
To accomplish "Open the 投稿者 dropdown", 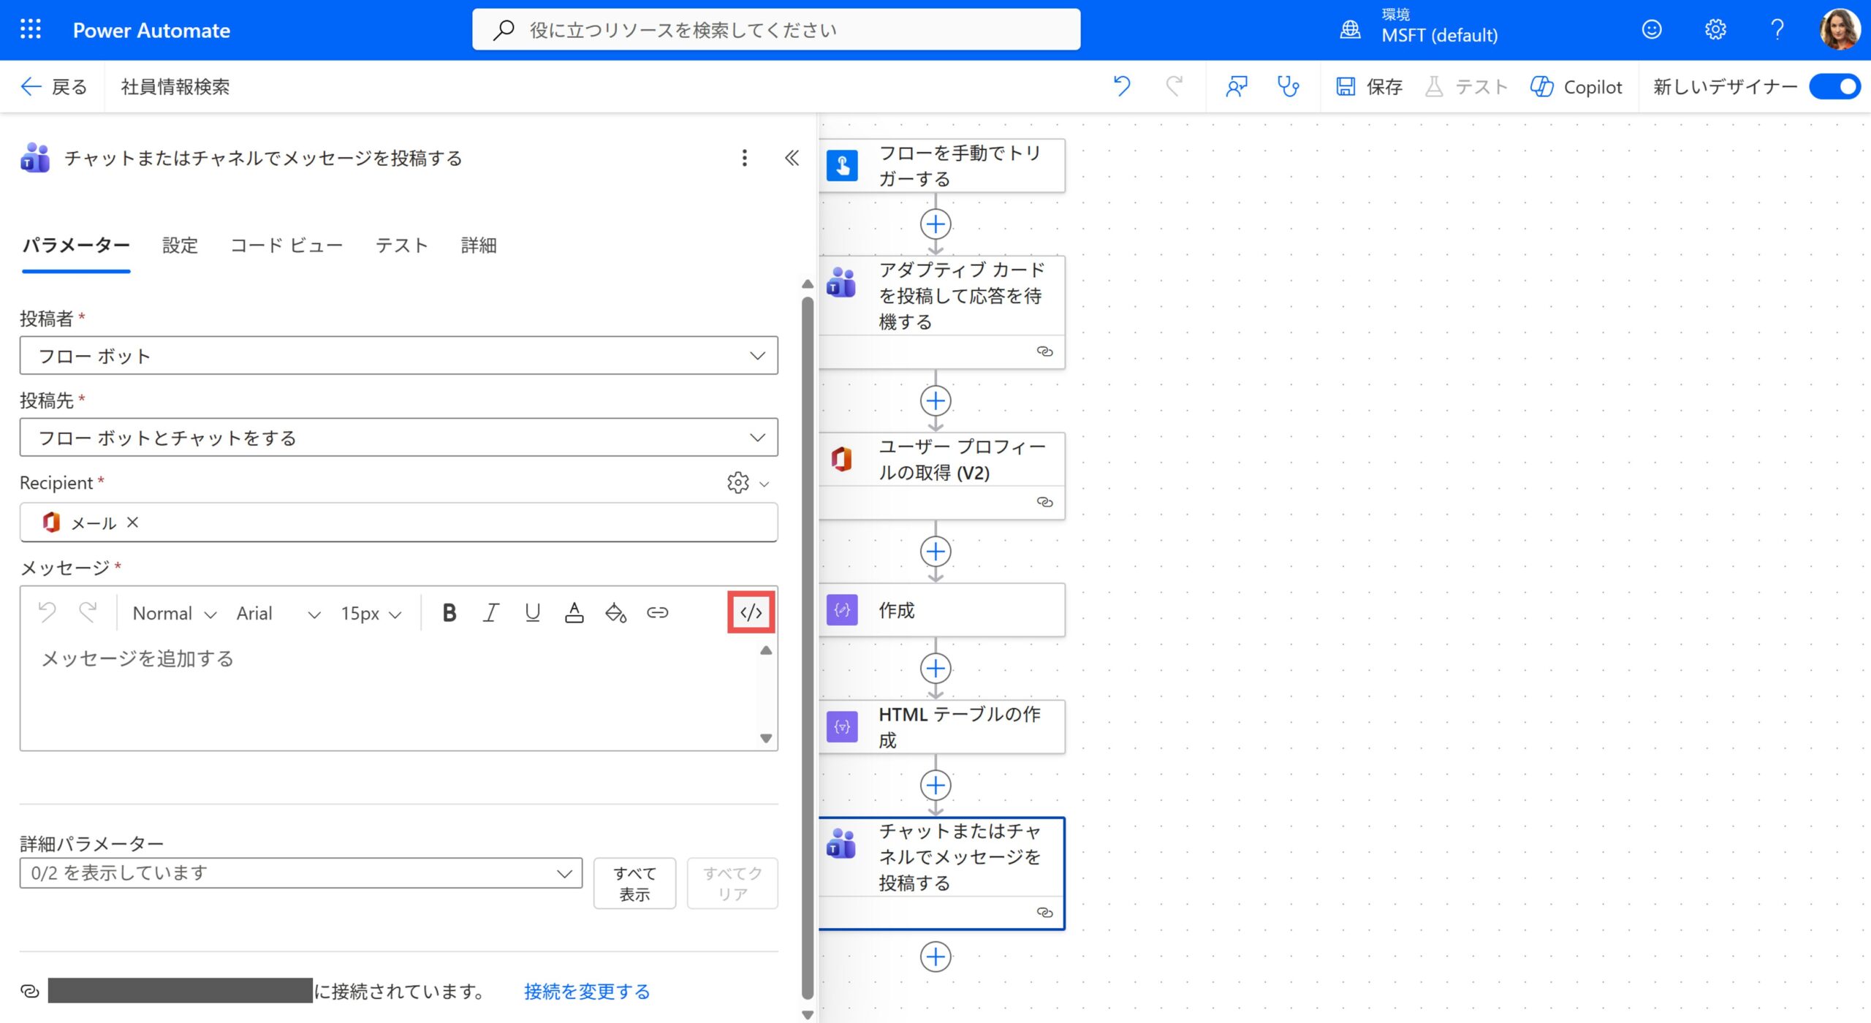I will tap(398, 356).
